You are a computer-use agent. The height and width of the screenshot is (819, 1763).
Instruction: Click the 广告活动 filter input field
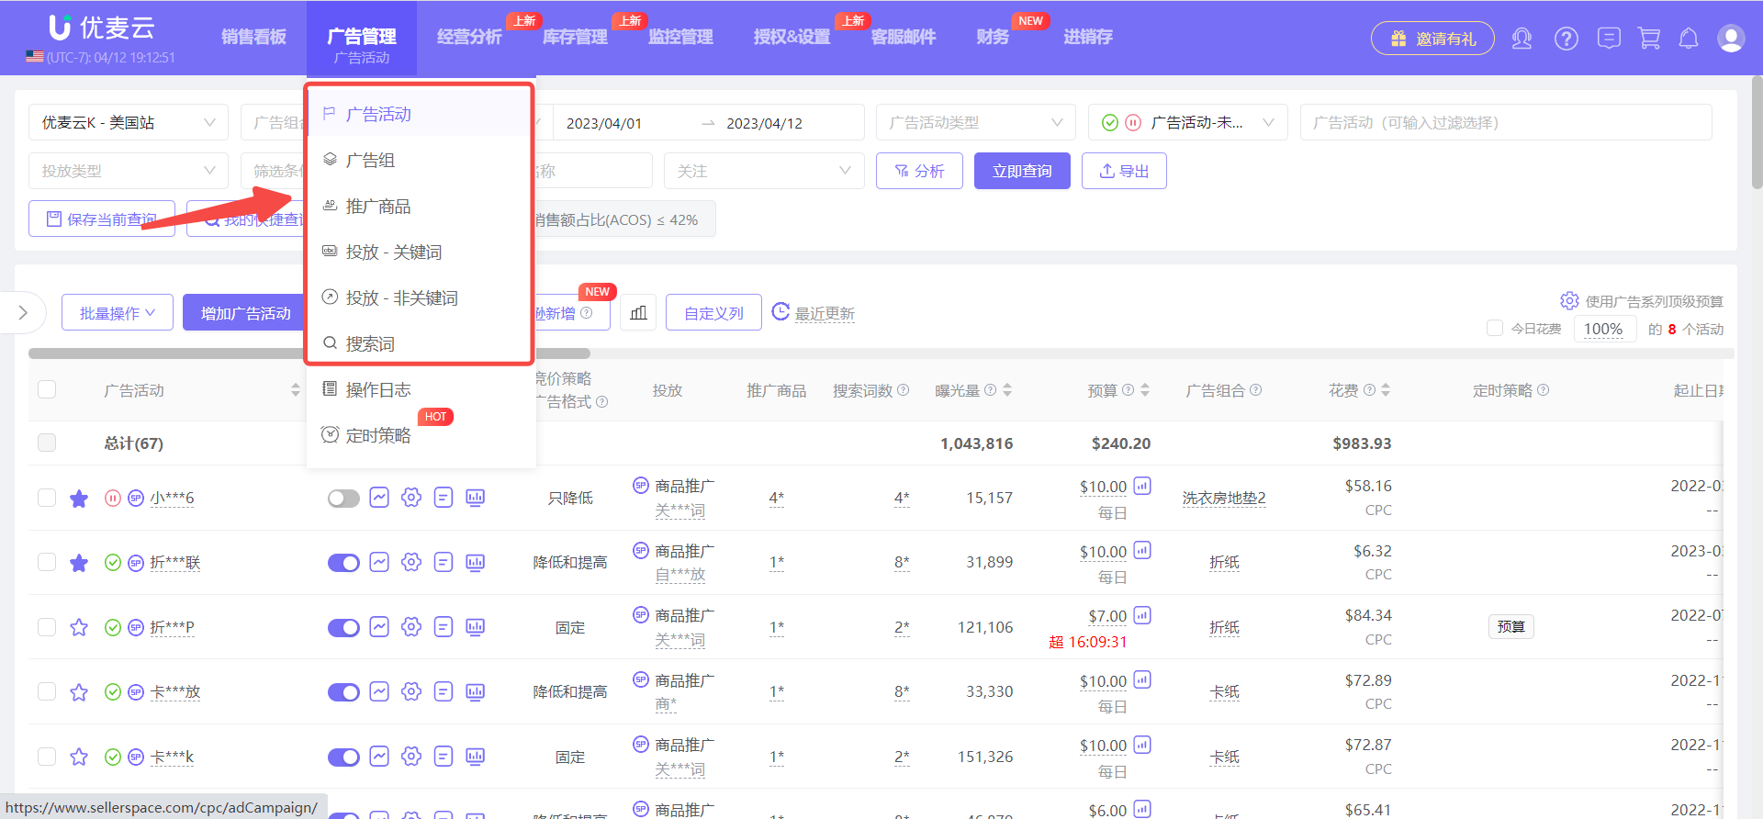(1506, 122)
